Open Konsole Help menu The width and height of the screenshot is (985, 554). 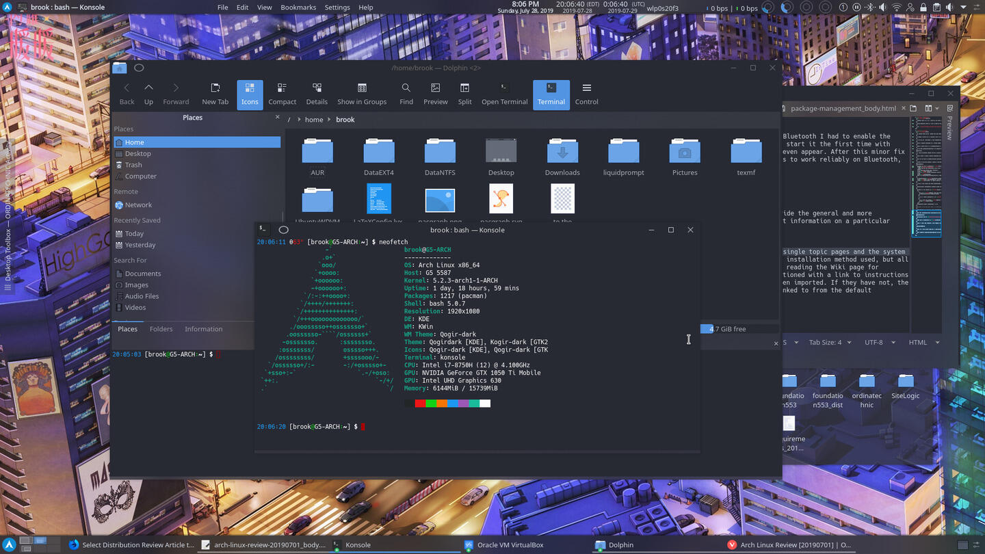pos(366,8)
